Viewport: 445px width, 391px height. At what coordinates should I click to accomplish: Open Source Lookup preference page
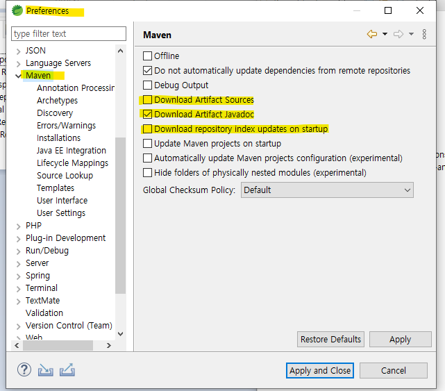coord(65,176)
